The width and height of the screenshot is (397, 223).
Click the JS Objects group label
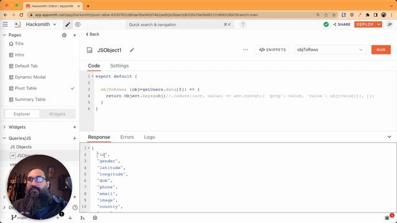20,147
